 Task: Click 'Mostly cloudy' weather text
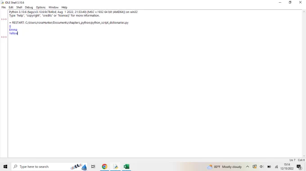click(x=232, y=167)
